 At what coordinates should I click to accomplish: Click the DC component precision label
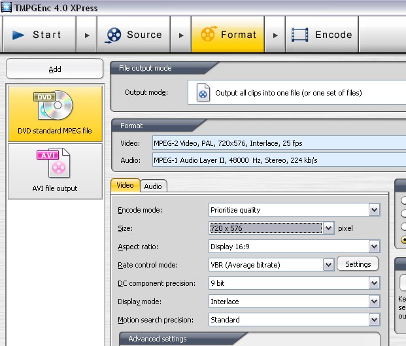coord(157,283)
